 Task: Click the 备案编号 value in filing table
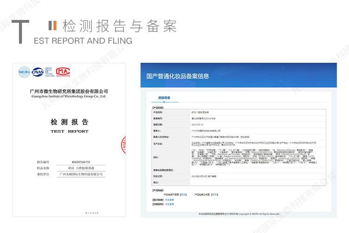coord(203,118)
